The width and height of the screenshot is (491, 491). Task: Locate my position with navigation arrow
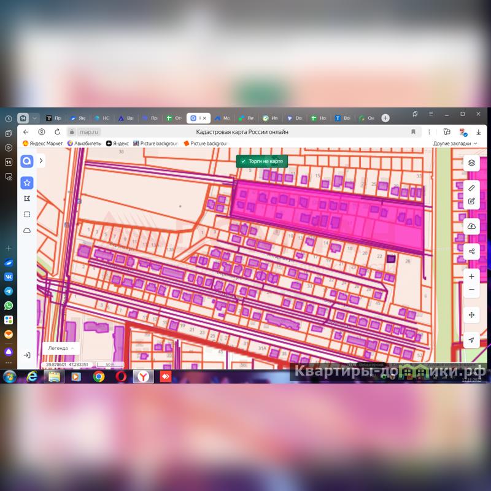pos(471,340)
